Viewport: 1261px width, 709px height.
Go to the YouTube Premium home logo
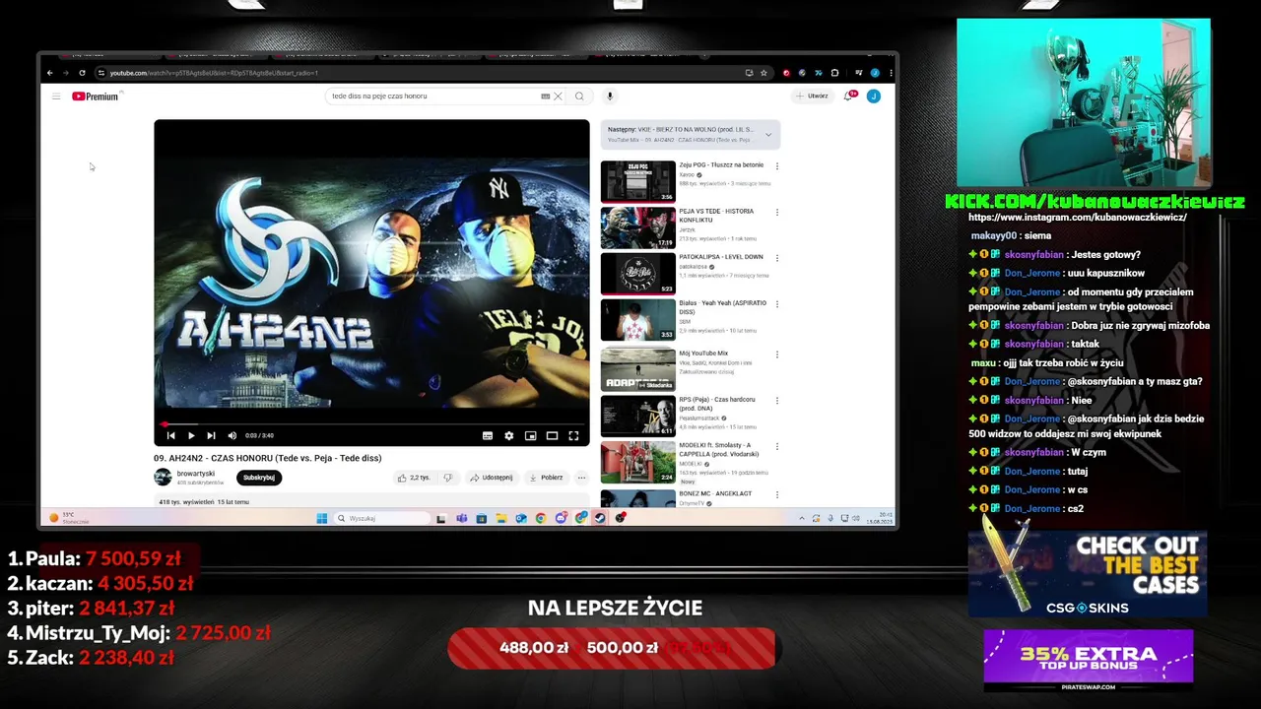(96, 97)
